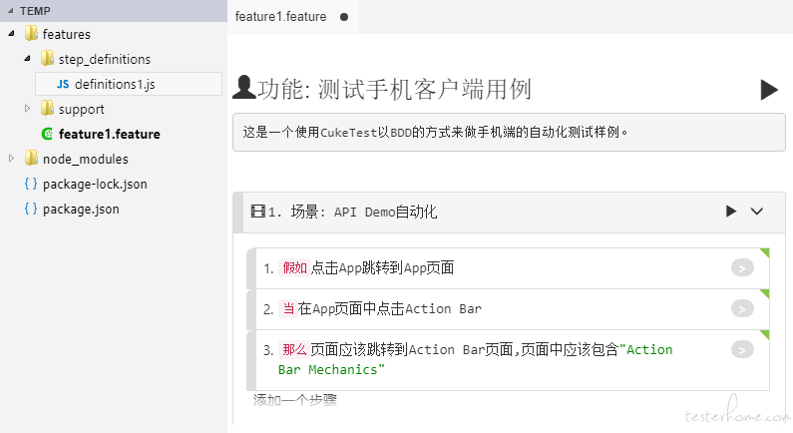Click the step 2 jump-to-definition arrow button
The width and height of the screenshot is (793, 433).
(x=742, y=308)
